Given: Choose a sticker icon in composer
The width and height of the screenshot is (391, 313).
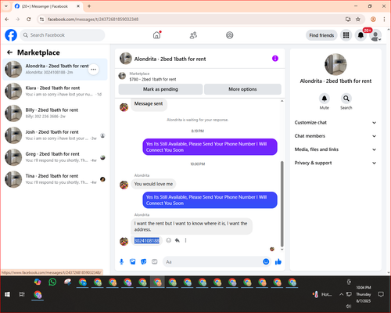Looking at the screenshot, I should click(x=144, y=261).
